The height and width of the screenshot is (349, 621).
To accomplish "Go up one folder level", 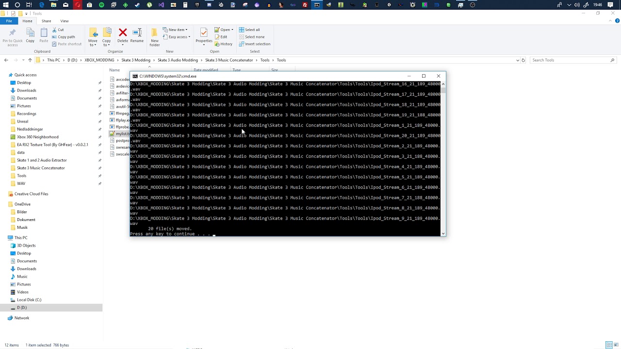I will [x=30, y=60].
